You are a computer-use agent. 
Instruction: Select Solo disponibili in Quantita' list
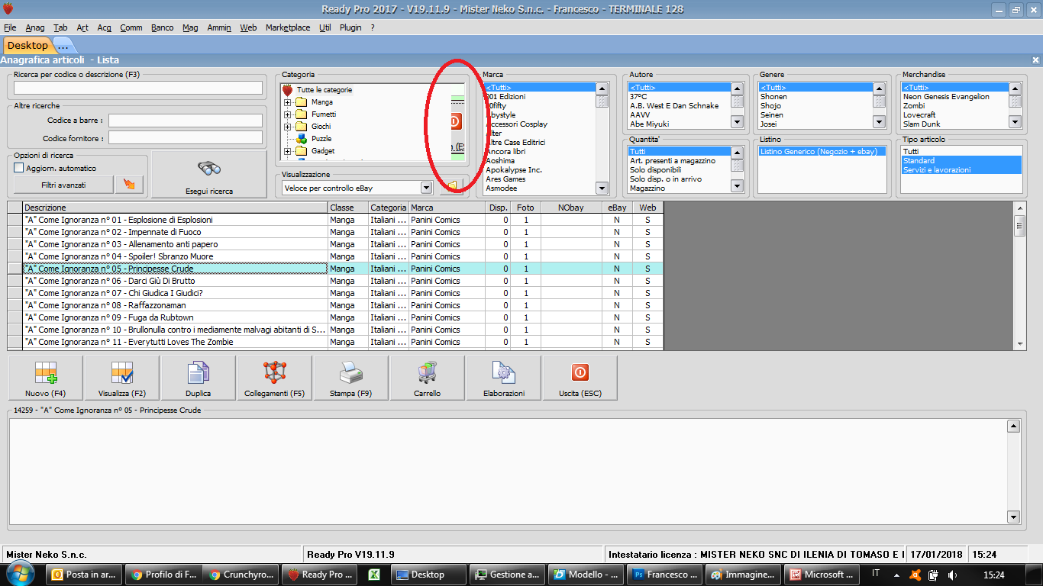click(x=655, y=170)
